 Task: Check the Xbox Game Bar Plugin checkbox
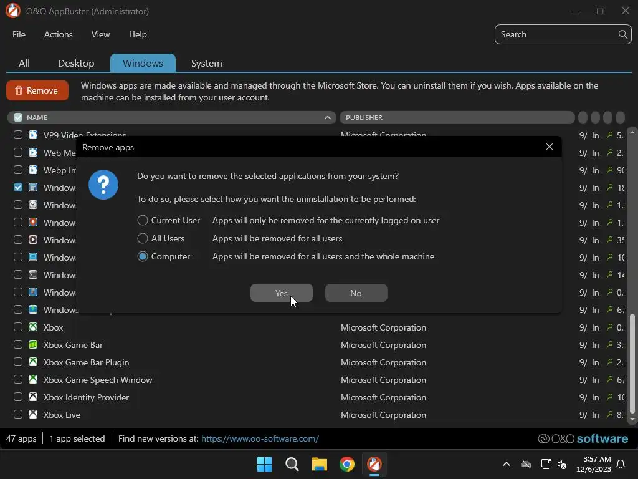tap(18, 362)
